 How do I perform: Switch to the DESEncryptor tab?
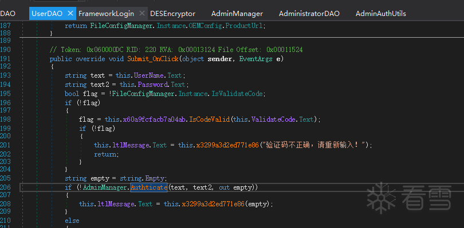point(173,14)
